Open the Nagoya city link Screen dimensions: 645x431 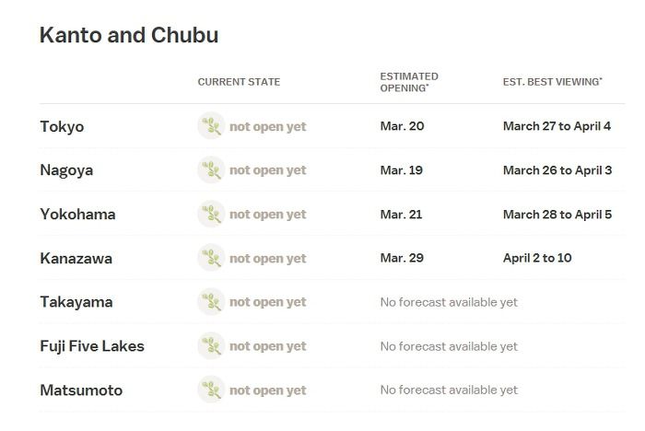[66, 170]
